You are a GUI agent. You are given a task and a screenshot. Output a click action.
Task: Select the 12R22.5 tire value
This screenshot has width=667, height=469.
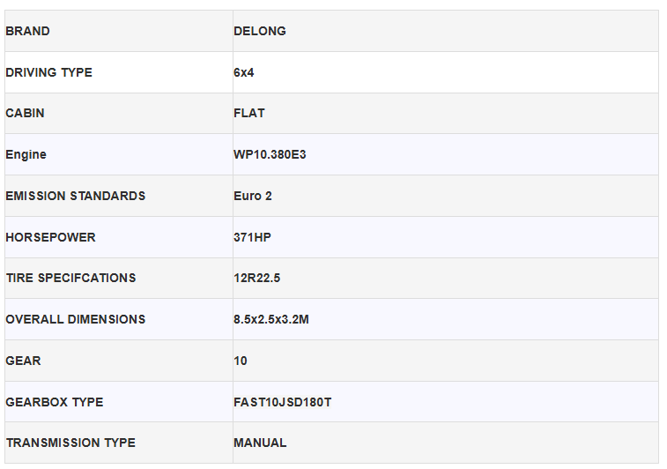coord(256,278)
